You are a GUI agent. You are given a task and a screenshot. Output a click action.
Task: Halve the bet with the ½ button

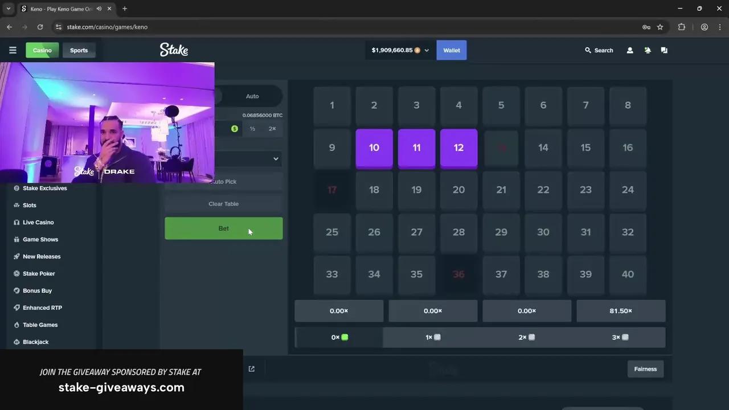point(252,129)
